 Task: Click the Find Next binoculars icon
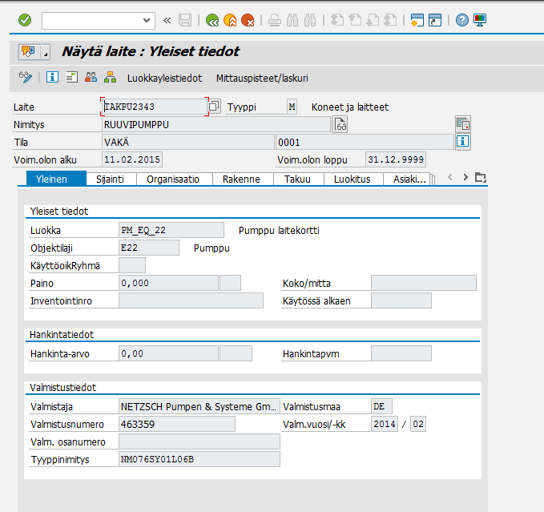point(310,21)
